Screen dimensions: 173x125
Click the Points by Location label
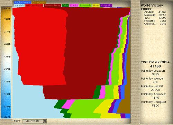point(153,71)
